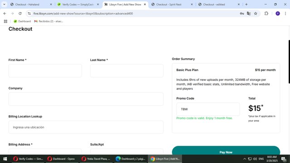This screenshot has width=290, height=163.
Task: Close the Libsyn Five tab
Action: tap(145, 5)
